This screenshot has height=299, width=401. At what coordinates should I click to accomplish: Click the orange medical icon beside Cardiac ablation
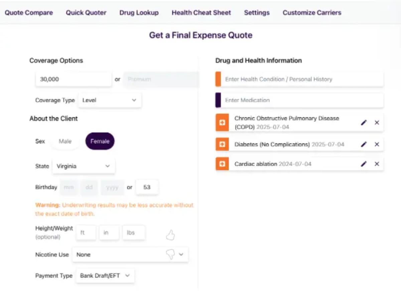(222, 164)
